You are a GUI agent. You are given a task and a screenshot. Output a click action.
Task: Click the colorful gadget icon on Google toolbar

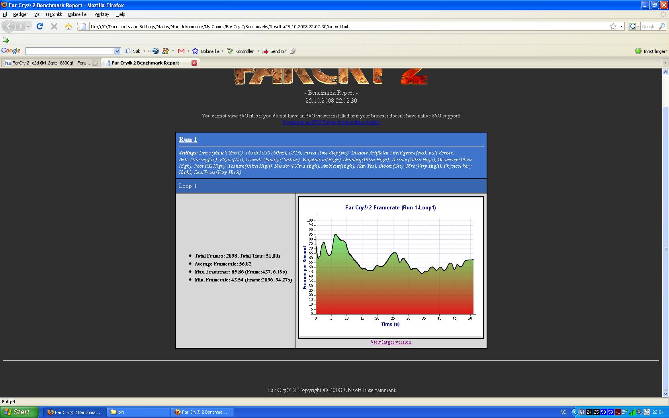166,51
